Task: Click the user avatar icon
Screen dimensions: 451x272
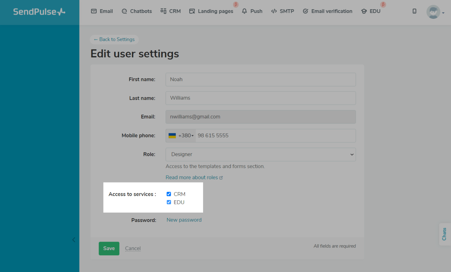Action: coord(433,12)
